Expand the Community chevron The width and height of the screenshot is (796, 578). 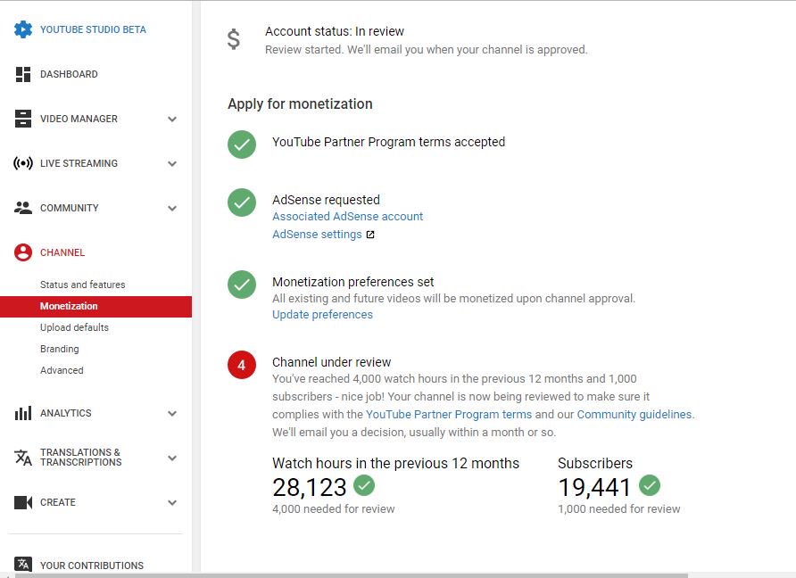tap(172, 209)
